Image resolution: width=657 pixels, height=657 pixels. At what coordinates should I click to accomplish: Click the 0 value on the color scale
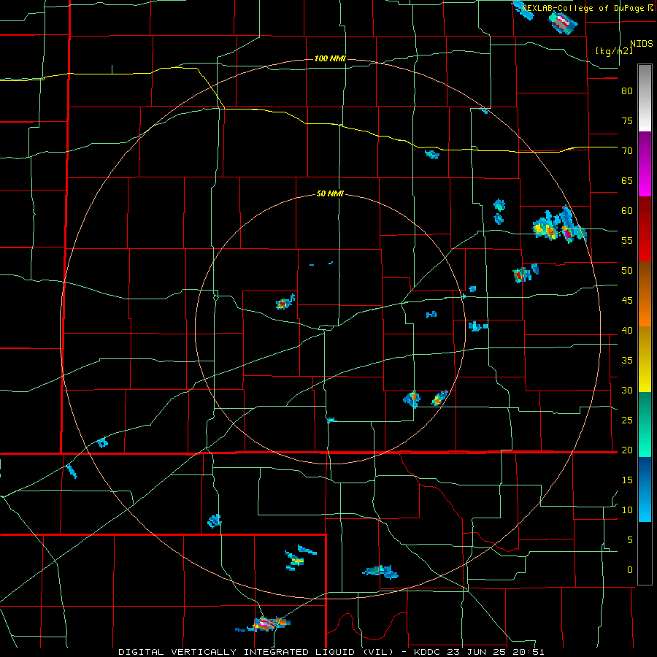[630, 570]
